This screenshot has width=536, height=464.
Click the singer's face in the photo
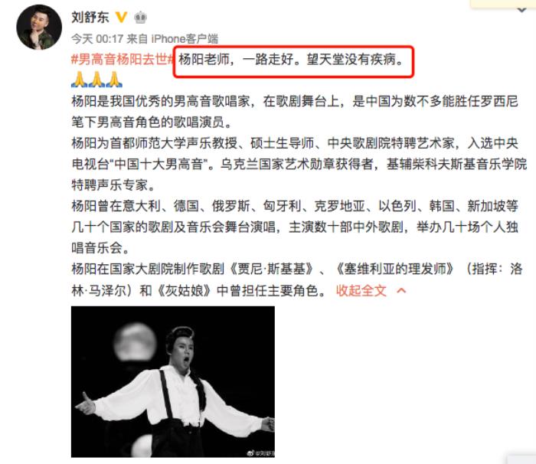(183, 350)
